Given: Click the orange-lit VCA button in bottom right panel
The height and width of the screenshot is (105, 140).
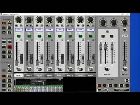Looking at the screenshot, I should tap(99, 85).
